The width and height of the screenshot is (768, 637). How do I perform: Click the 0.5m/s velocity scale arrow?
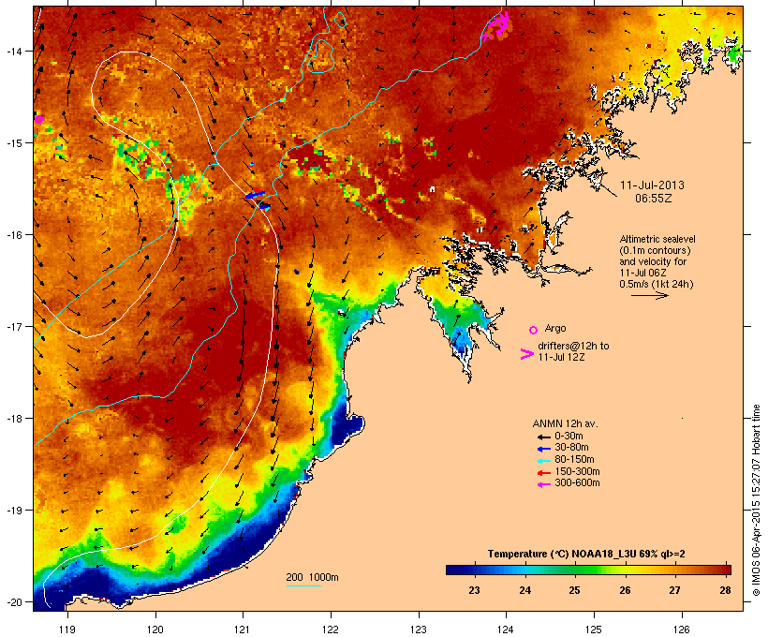(x=650, y=295)
